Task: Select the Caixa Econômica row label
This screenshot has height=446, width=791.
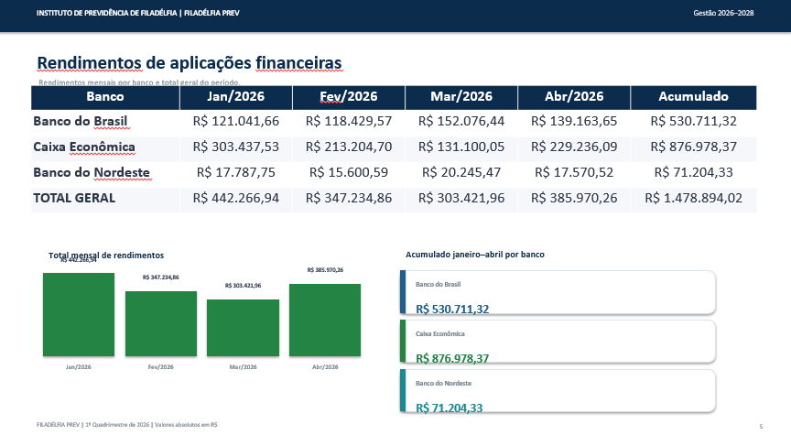Action: pyautogui.click(x=84, y=147)
